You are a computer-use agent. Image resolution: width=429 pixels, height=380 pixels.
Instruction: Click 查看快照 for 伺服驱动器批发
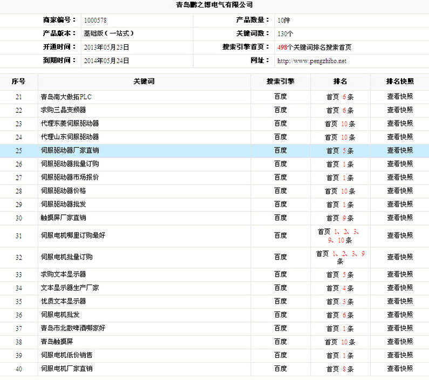point(400,204)
